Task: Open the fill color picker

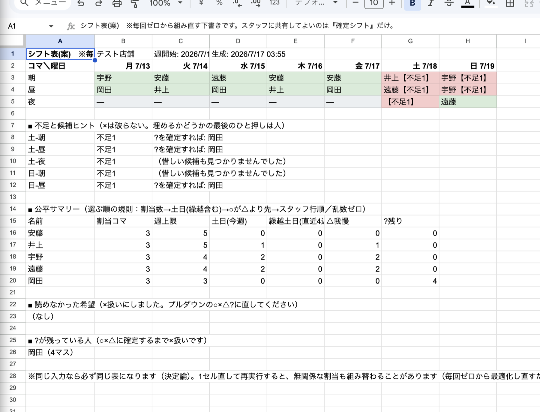Action: point(491,4)
